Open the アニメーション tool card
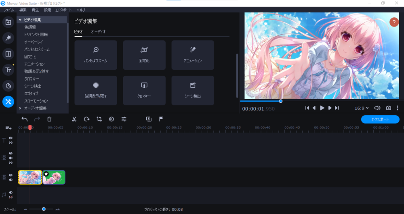 click(193, 55)
